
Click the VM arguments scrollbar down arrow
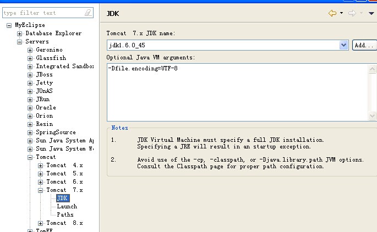pos(372,116)
